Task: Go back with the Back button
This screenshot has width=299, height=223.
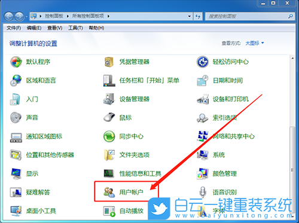Action: pyautogui.click(x=9, y=16)
